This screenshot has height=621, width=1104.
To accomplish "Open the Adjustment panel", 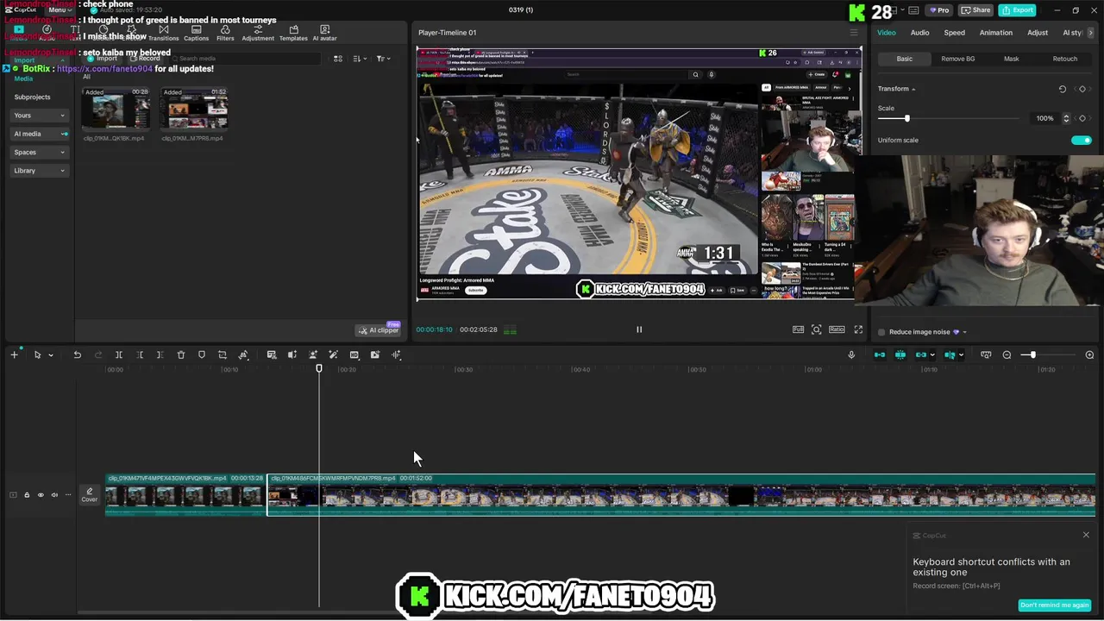I will tap(258, 33).
